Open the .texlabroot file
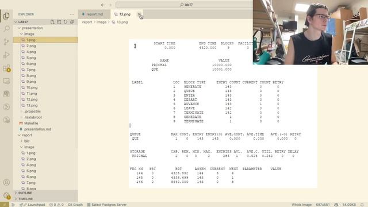The image size is (368, 207). 45,117
